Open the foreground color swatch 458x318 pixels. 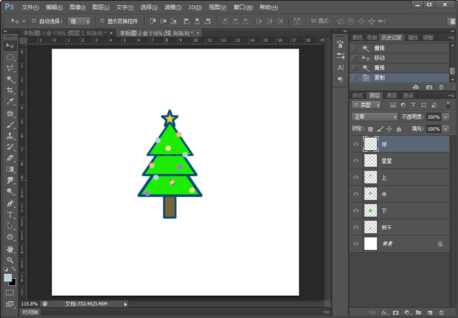tap(8, 278)
